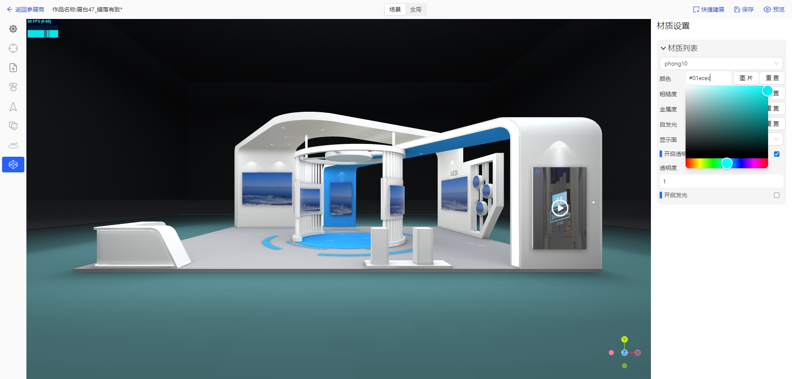Switch to the 场景 tab

[x=395, y=9]
